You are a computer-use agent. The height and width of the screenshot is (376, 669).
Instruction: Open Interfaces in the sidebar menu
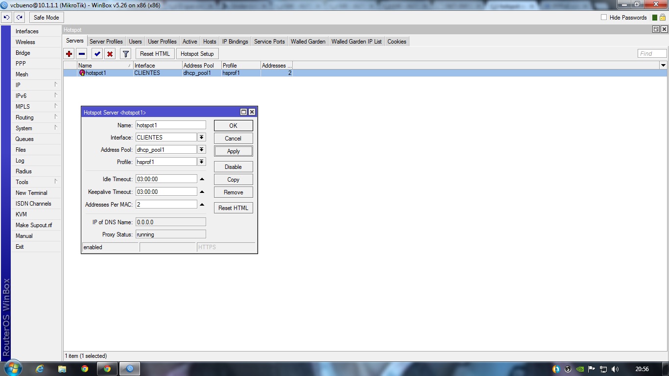pos(36,31)
